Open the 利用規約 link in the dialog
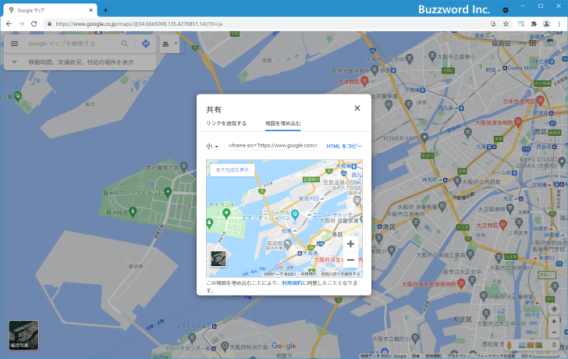 292,283
